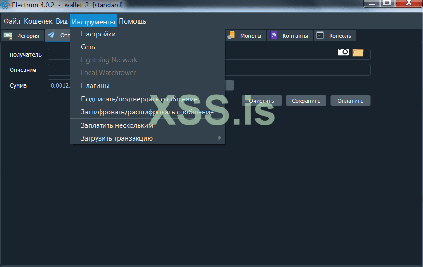Click the disabled Local Watchtower entry
This screenshot has width=423, height=267.
(x=147, y=73)
